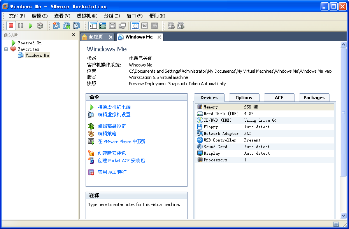Click the CD/DVD disc icon
The image size is (349, 229).
point(200,120)
